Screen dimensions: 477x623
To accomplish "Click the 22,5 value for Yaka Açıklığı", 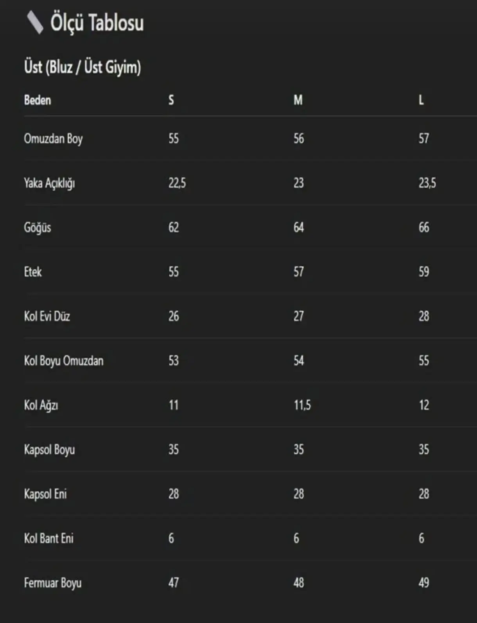I will click(x=177, y=183).
